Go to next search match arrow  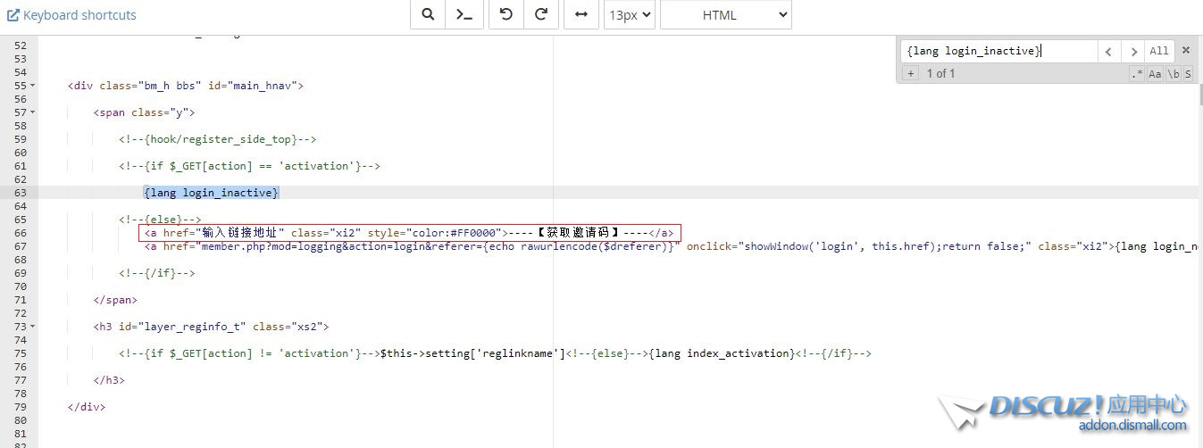(1133, 52)
